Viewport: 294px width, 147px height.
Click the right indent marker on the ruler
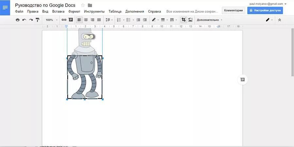coord(219,27)
